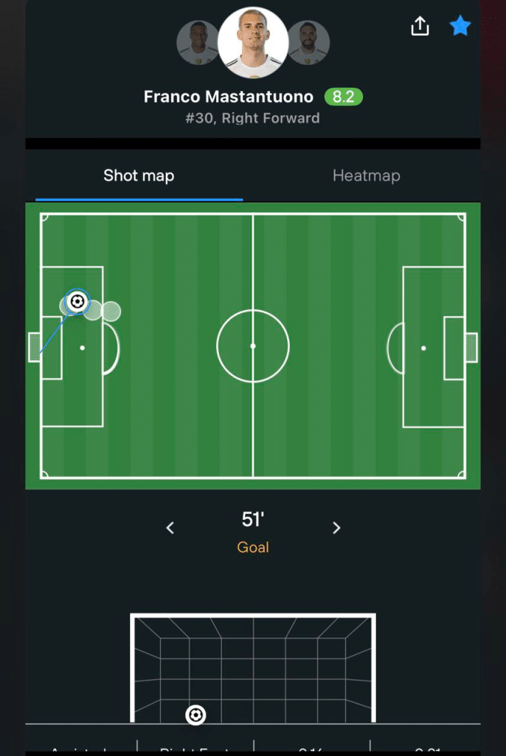Screen dimensions: 506x756
Task: Select the Shot map tab
Action: [x=139, y=176]
